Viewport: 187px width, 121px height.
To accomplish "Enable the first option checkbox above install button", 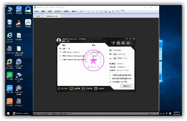I will pyautogui.click(x=110, y=75).
